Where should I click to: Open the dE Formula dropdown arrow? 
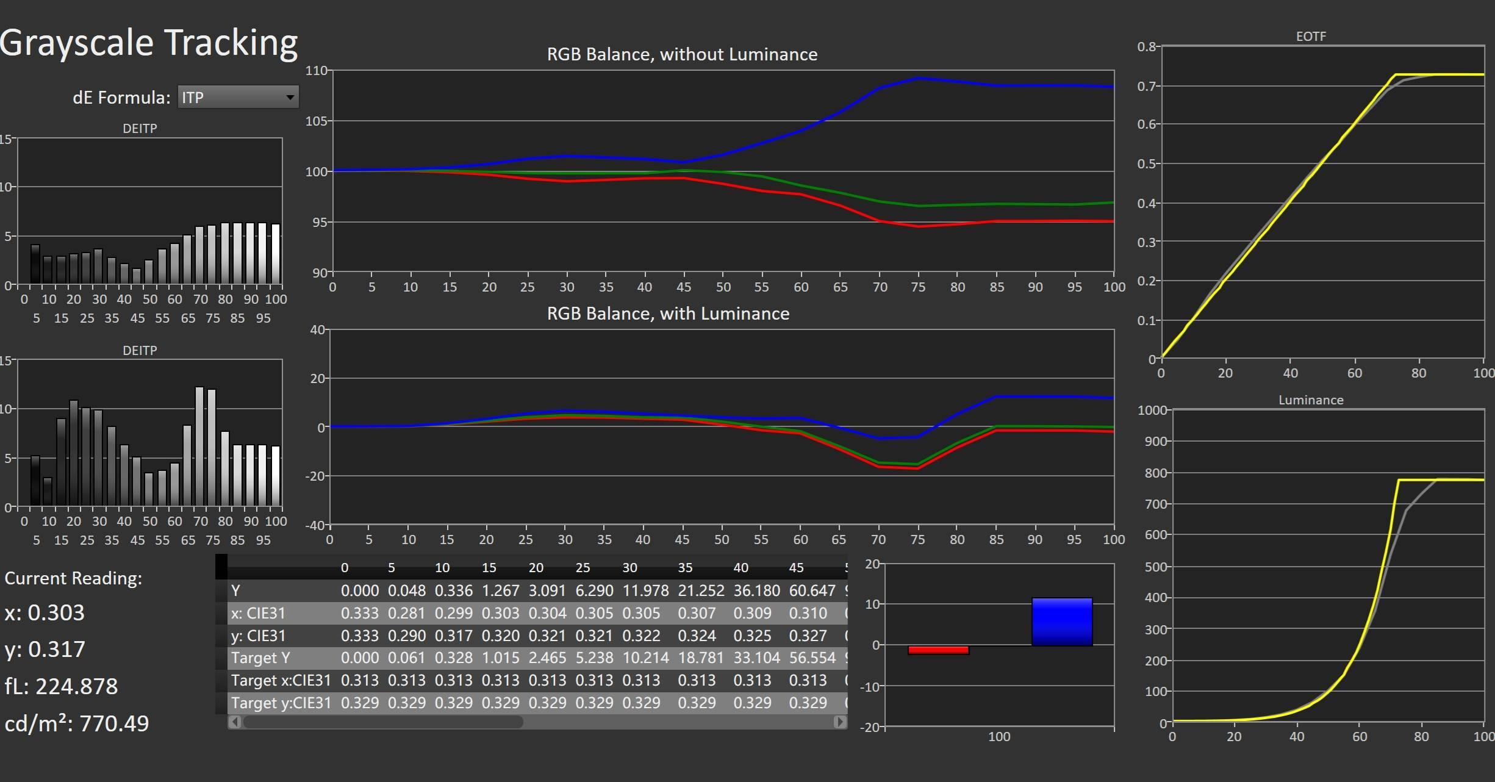click(x=290, y=98)
